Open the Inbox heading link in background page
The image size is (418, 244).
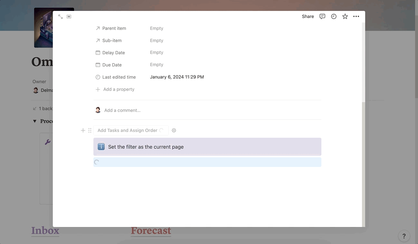[45, 231]
